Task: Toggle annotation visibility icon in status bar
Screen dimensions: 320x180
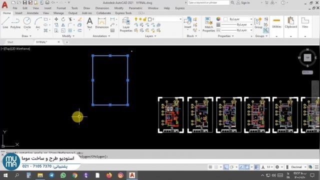Action: [x=263, y=167]
